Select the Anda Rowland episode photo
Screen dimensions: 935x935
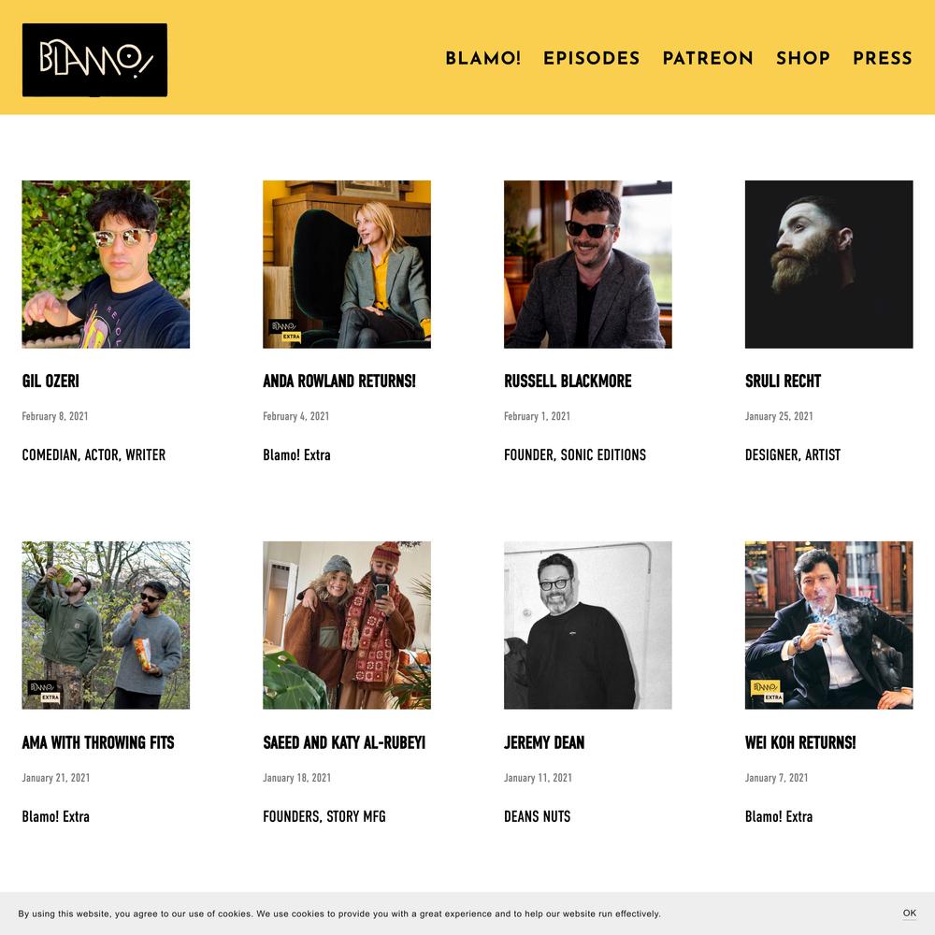tap(347, 265)
